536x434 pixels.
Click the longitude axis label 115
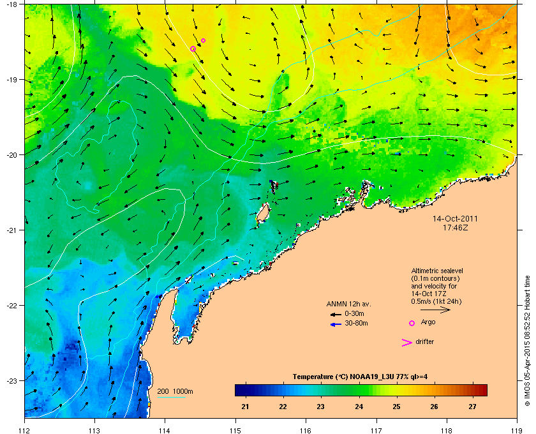click(235, 431)
